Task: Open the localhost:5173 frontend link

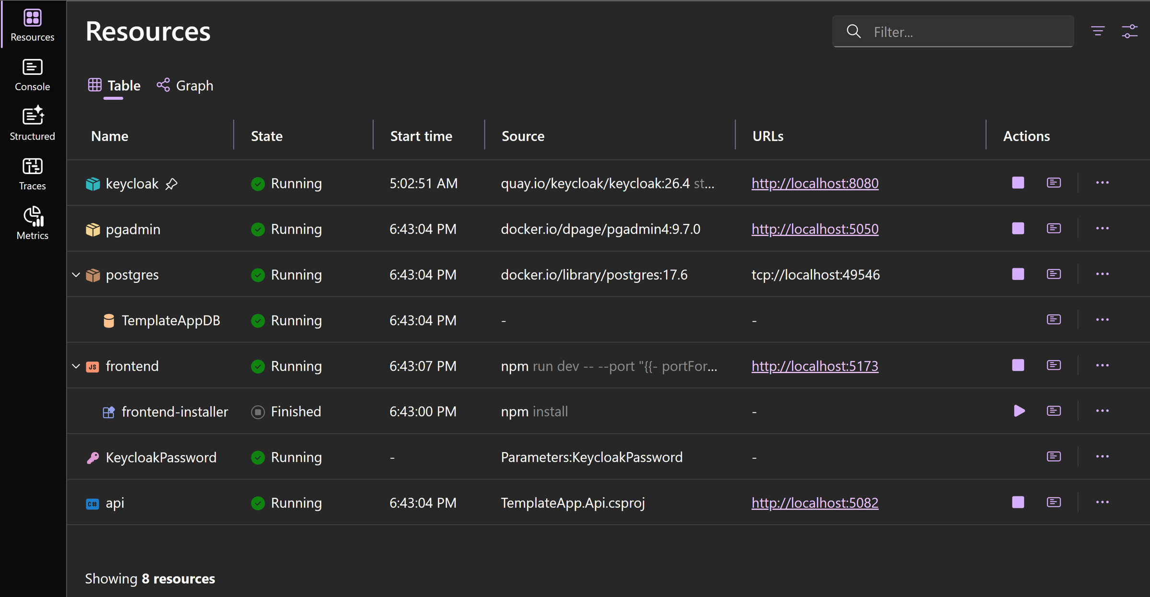Action: (x=815, y=366)
